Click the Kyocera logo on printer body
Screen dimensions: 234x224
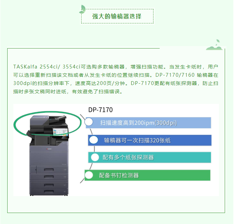(49, 149)
